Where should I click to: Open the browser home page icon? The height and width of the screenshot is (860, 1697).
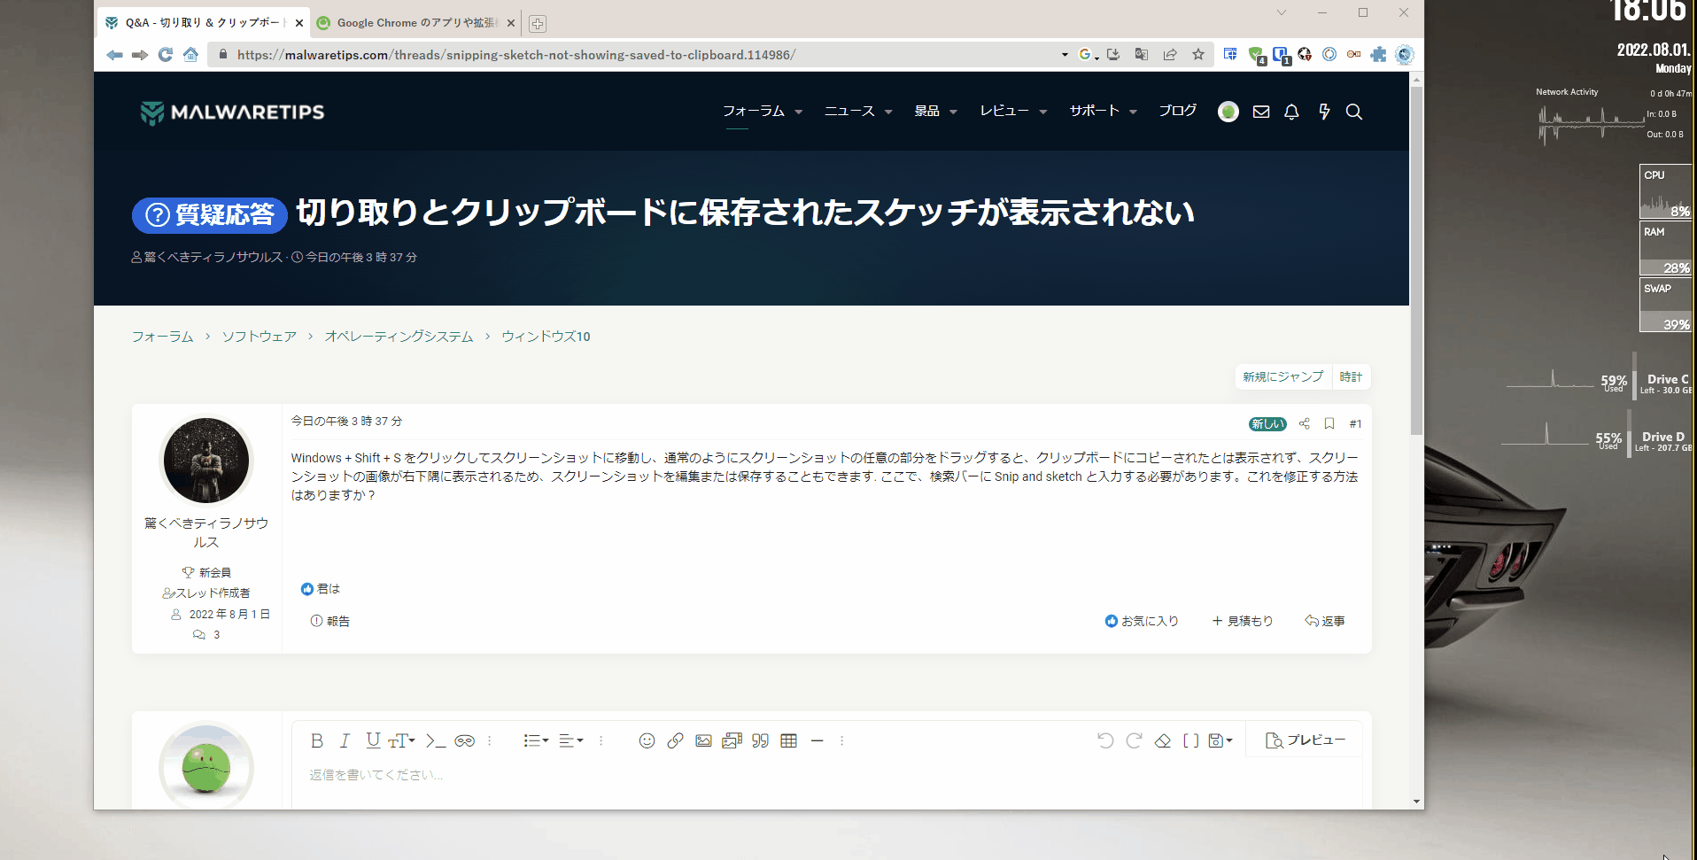click(190, 55)
